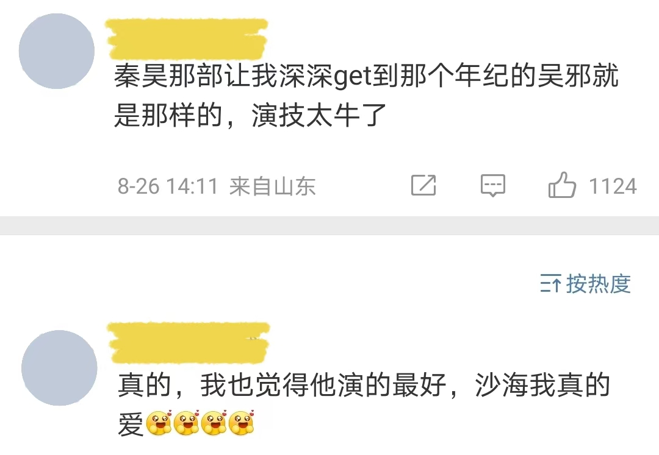Open the second commenter's avatar
This screenshot has height=455, width=659.
[x=59, y=368]
